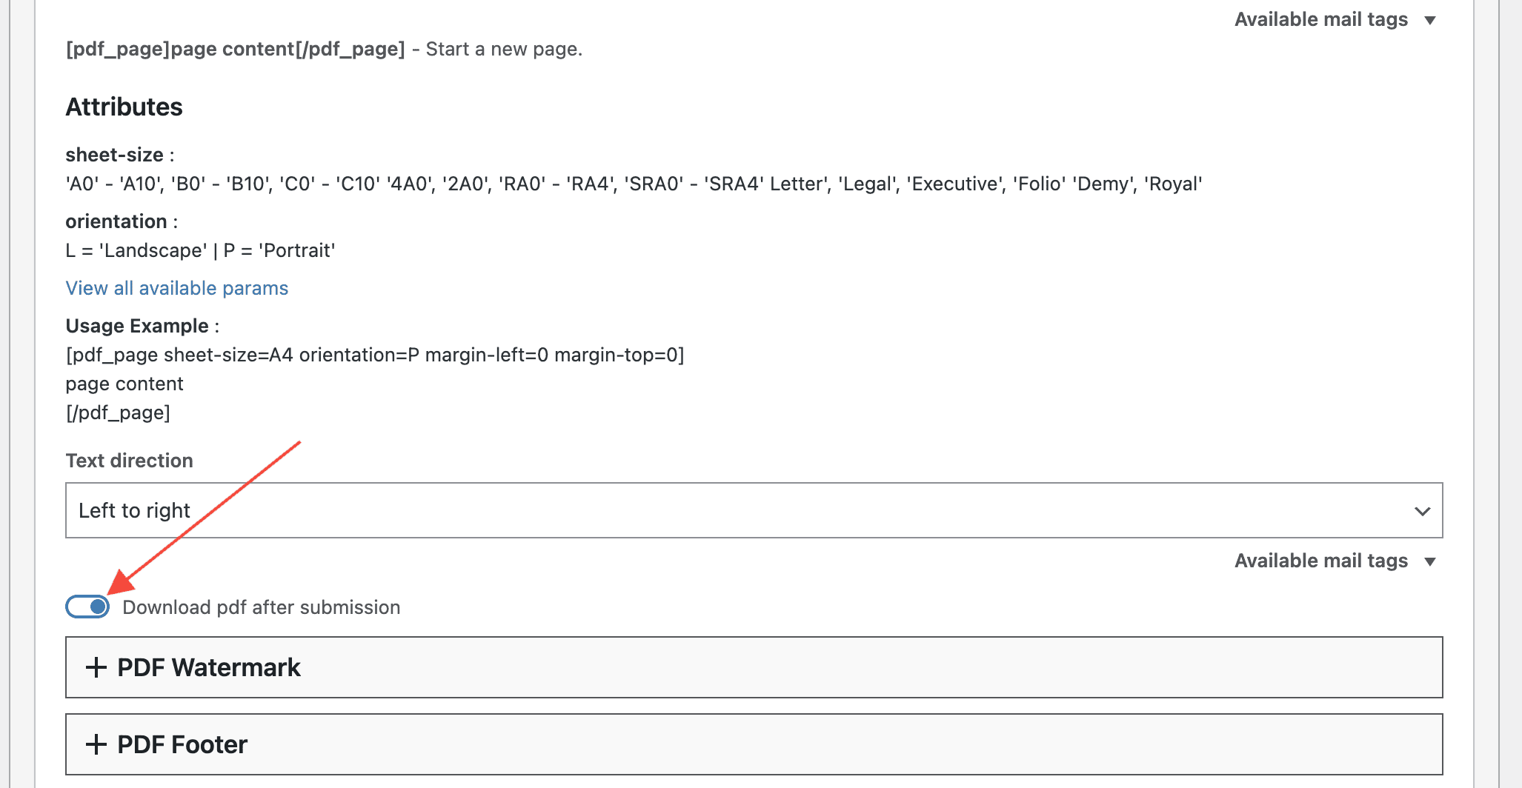Screen dimensions: 1522x788
Task: Click the 'orientation' attribute label
Action: 116,221
